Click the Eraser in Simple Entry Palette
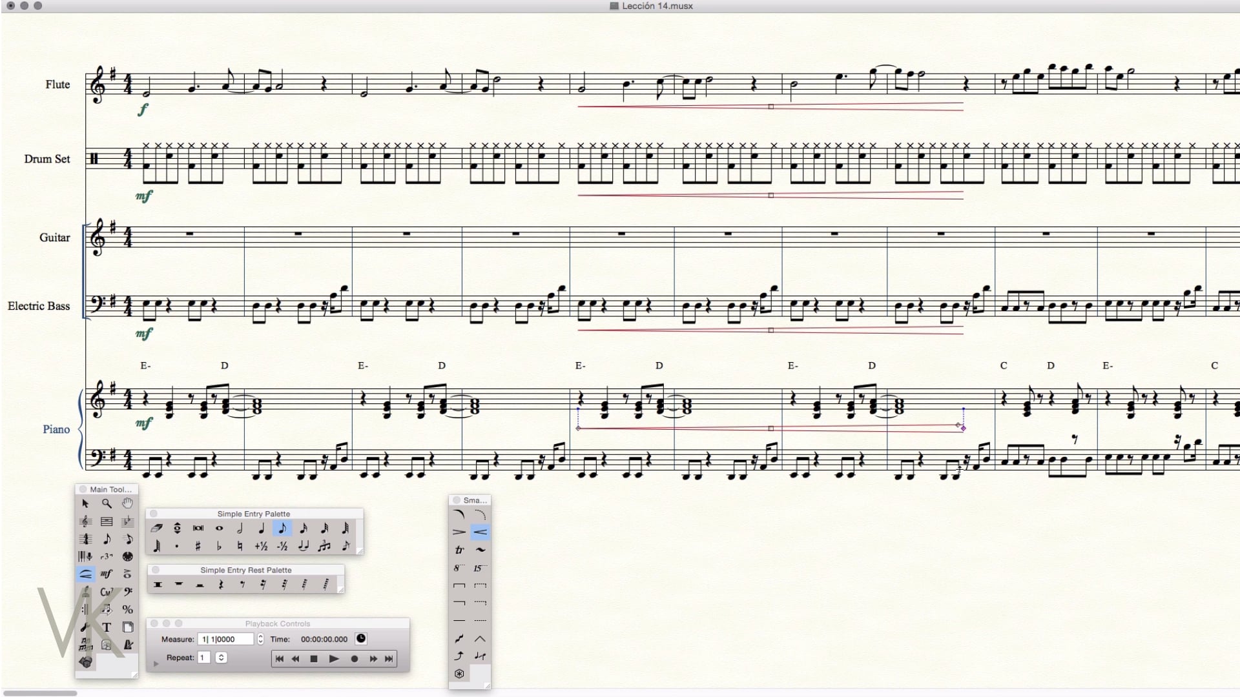1240x697 pixels. (156, 529)
